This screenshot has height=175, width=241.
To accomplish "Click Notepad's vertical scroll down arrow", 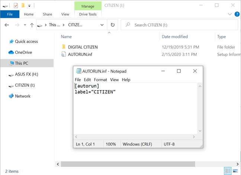I will coord(200,131).
